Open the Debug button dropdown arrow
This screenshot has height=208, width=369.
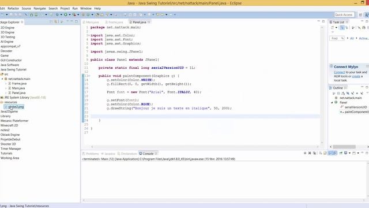(x=61, y=14)
